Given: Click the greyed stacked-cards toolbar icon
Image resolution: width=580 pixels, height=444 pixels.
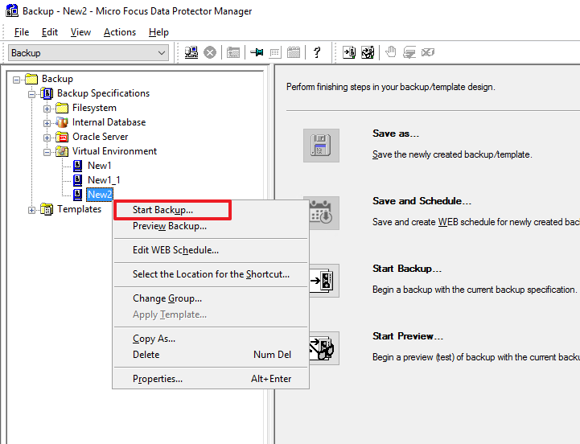Looking at the screenshot, I should coord(409,52).
